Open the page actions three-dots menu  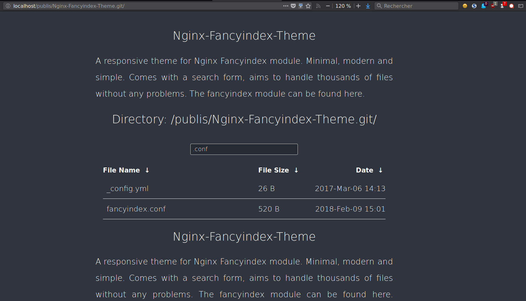point(285,6)
